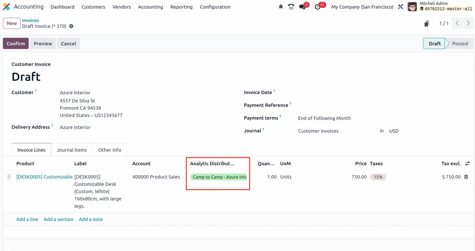The image size is (475, 251).
Task: Open Dashboard menu
Action: click(62, 7)
